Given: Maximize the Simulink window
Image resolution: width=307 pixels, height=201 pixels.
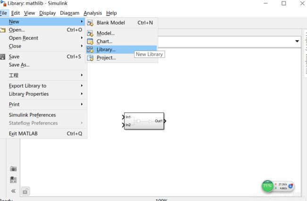Looking at the screenshot, I should [284, 3].
